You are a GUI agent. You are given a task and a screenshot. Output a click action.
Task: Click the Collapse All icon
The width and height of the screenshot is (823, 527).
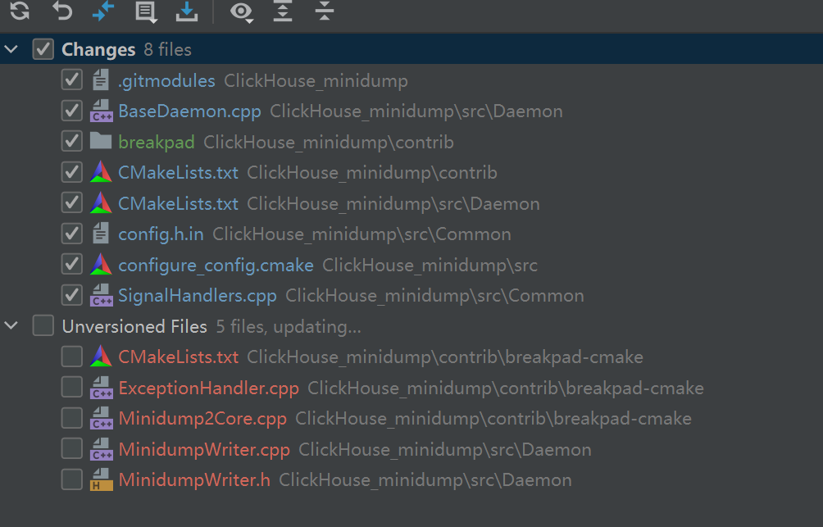point(325,11)
